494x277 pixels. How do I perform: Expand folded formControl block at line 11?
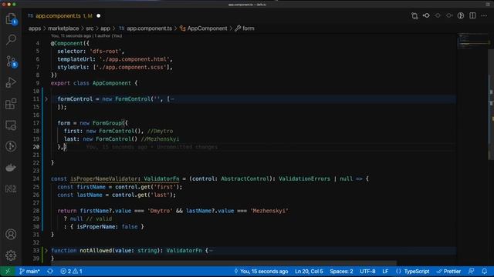pyautogui.click(x=46, y=99)
